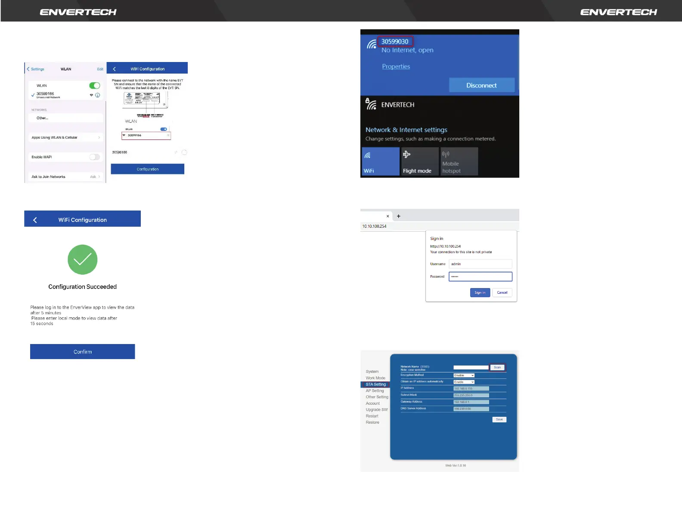Toggle the blue WLAN switch in instructions image
This screenshot has height=527, width=682.
(x=164, y=129)
